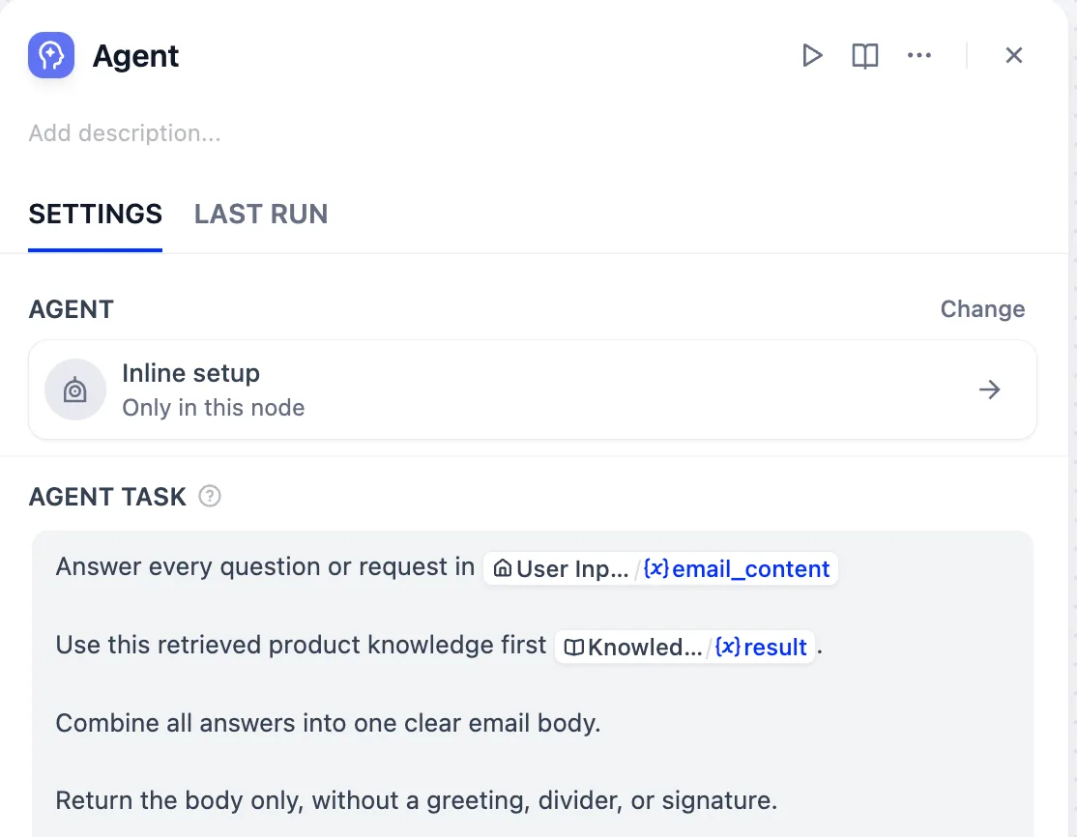Click the 'Only in this node' subtitle
Viewport: 1077px width, 837px height.
point(214,408)
